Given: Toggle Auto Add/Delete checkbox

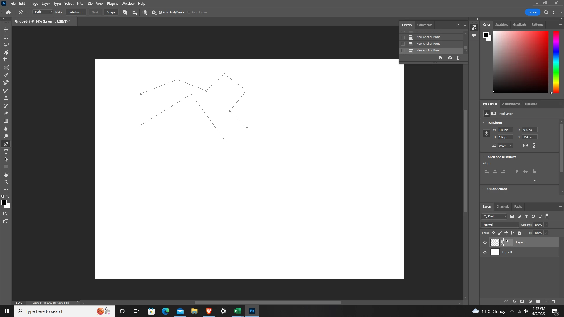Looking at the screenshot, I should click(160, 12).
